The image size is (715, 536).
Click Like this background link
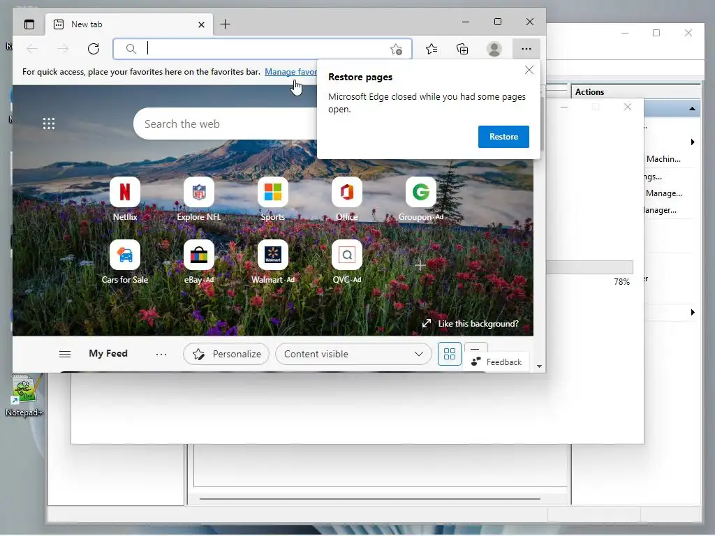(471, 324)
